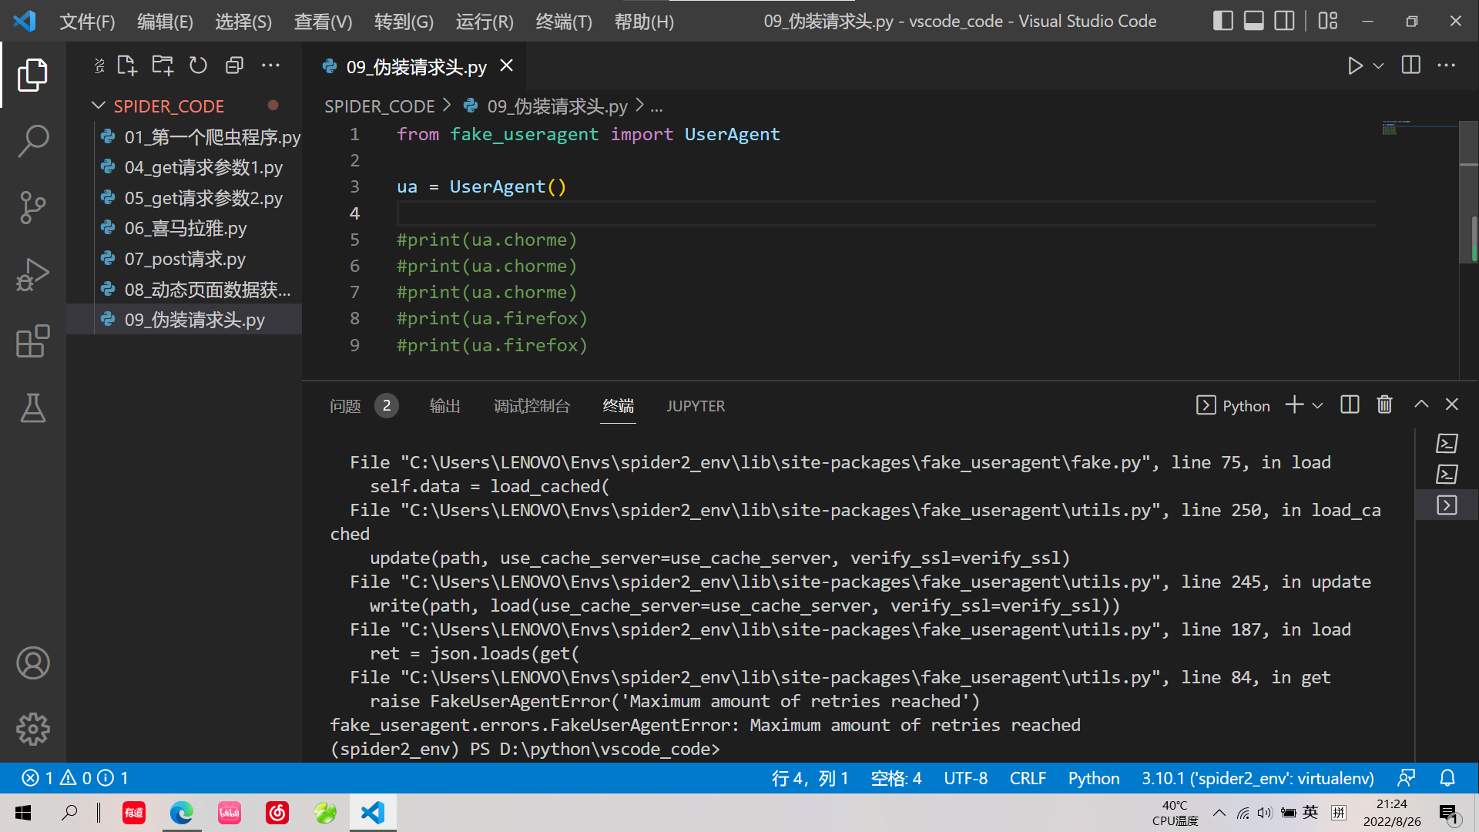Open file 07_post请求.py
This screenshot has width=1479, height=832.
(185, 259)
